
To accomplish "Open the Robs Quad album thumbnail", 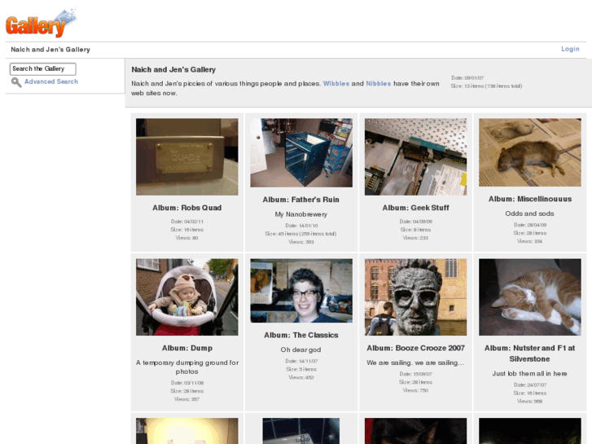I will coord(187,156).
